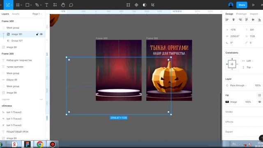Select the Frame 369 layer
263x148 pixels.
[x=7, y=21]
